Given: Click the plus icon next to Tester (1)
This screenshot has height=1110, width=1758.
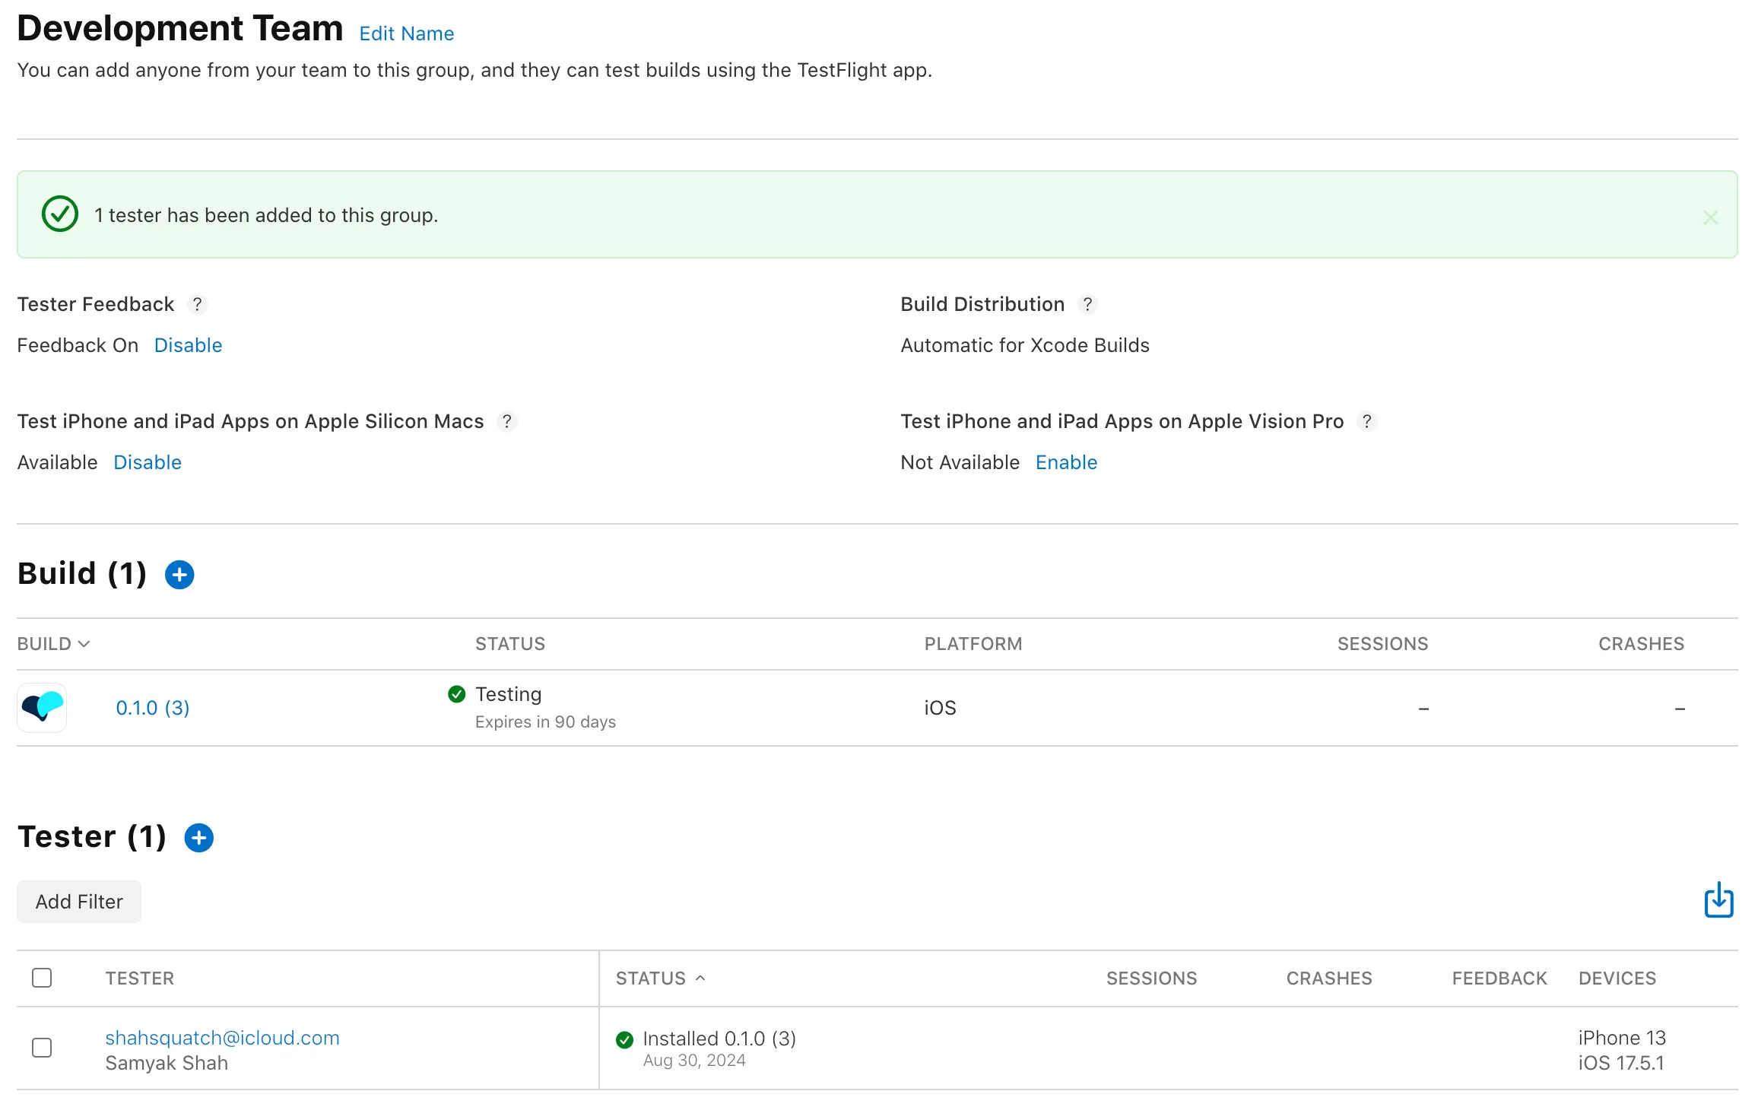Looking at the screenshot, I should (199, 838).
